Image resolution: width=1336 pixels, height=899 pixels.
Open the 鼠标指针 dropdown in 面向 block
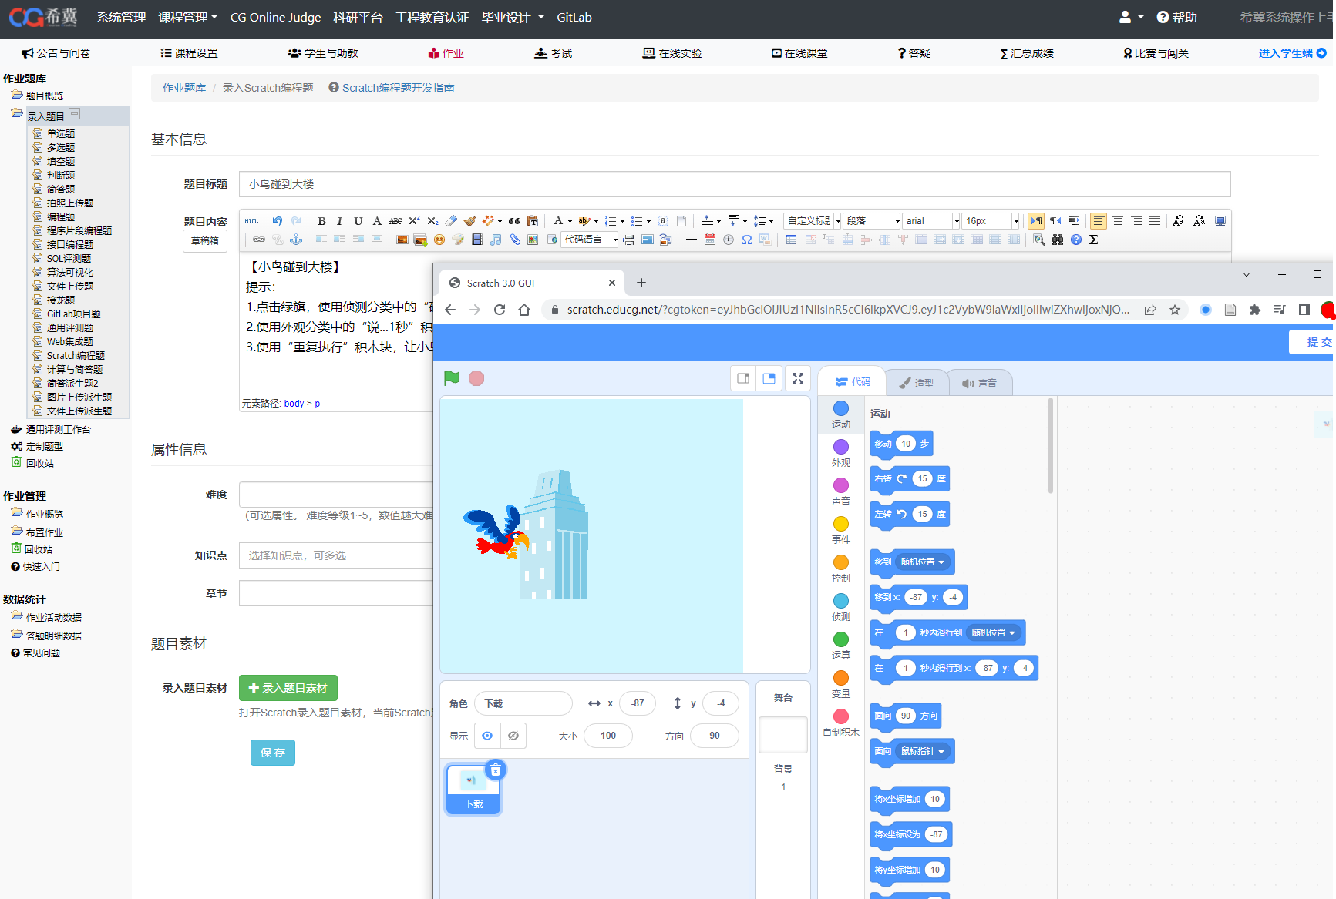pyautogui.click(x=923, y=751)
